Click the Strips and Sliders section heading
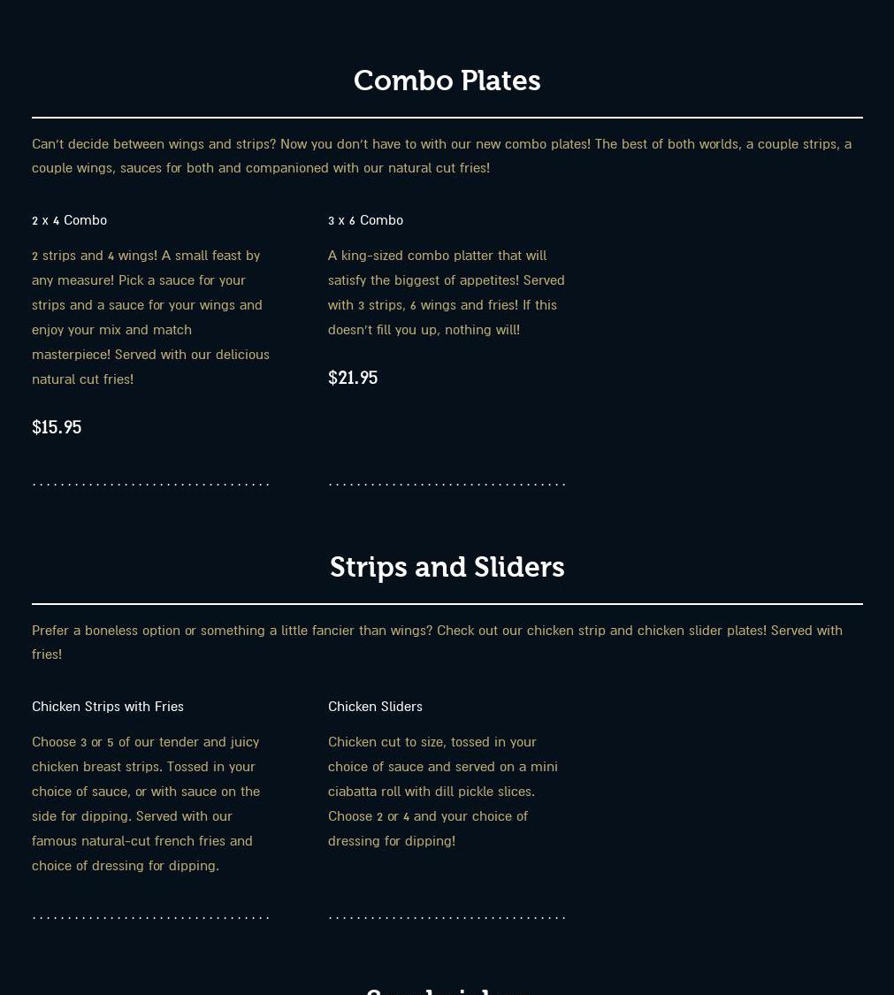Image resolution: width=894 pixels, height=995 pixels. pos(447,567)
